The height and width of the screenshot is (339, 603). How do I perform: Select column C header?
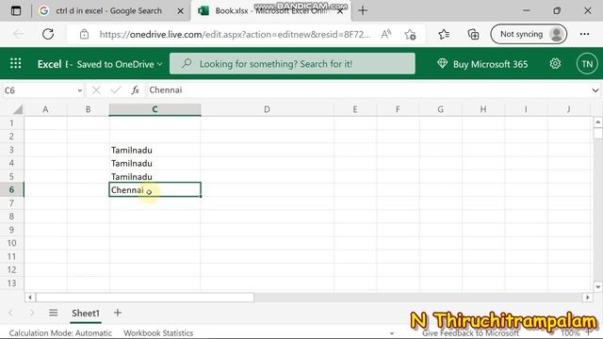(x=155, y=109)
